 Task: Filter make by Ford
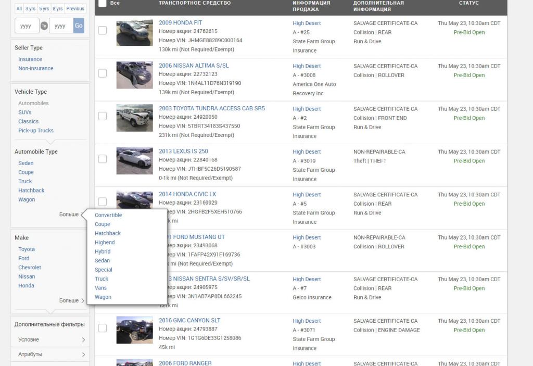pyautogui.click(x=24, y=259)
